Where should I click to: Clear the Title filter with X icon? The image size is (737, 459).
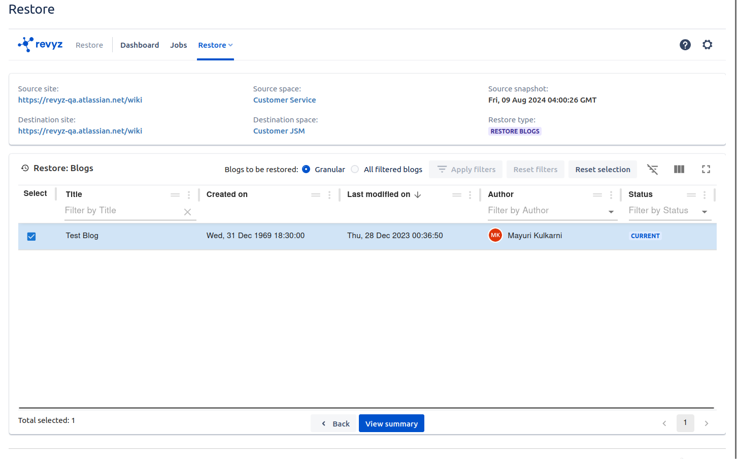click(187, 212)
